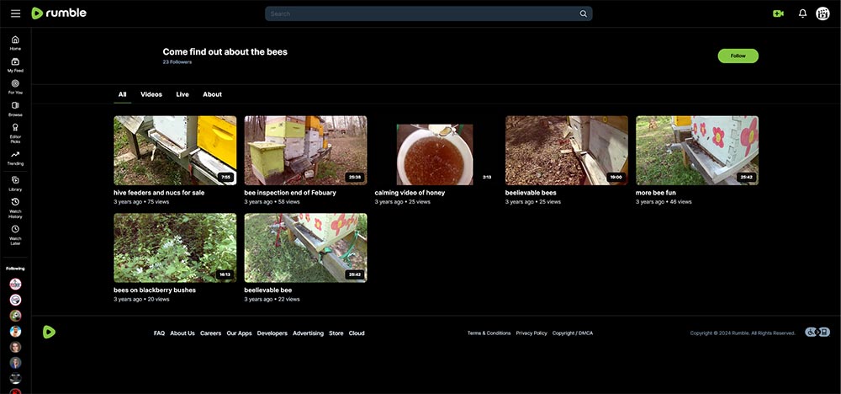Screen dimensions: 841x394
Task: Click the green Follow button
Action: coord(738,56)
